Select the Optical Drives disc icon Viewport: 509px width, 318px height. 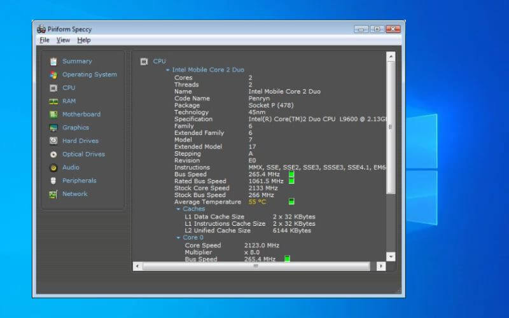point(53,155)
